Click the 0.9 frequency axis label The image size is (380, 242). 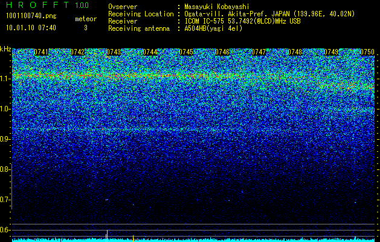point(4,139)
